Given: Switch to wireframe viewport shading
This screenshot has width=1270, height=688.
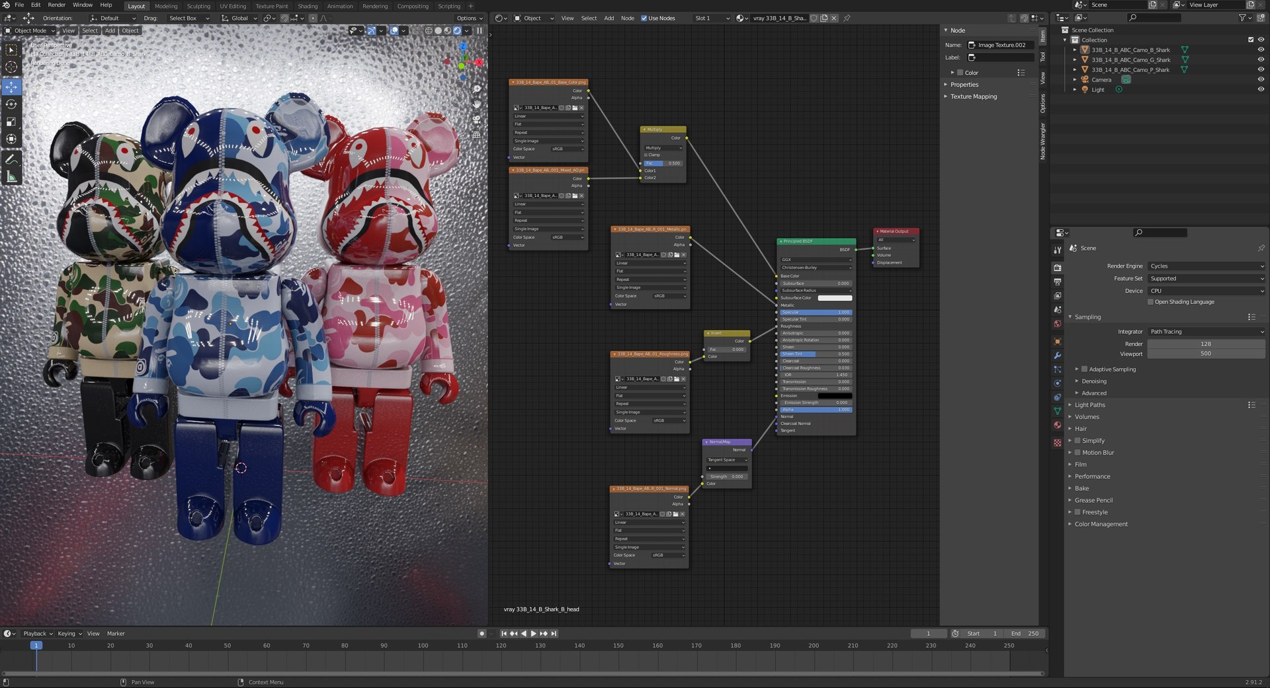Looking at the screenshot, I should coord(429,30).
